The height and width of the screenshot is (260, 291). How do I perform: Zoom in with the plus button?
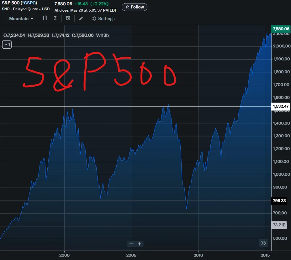pyautogui.click(x=139, y=244)
